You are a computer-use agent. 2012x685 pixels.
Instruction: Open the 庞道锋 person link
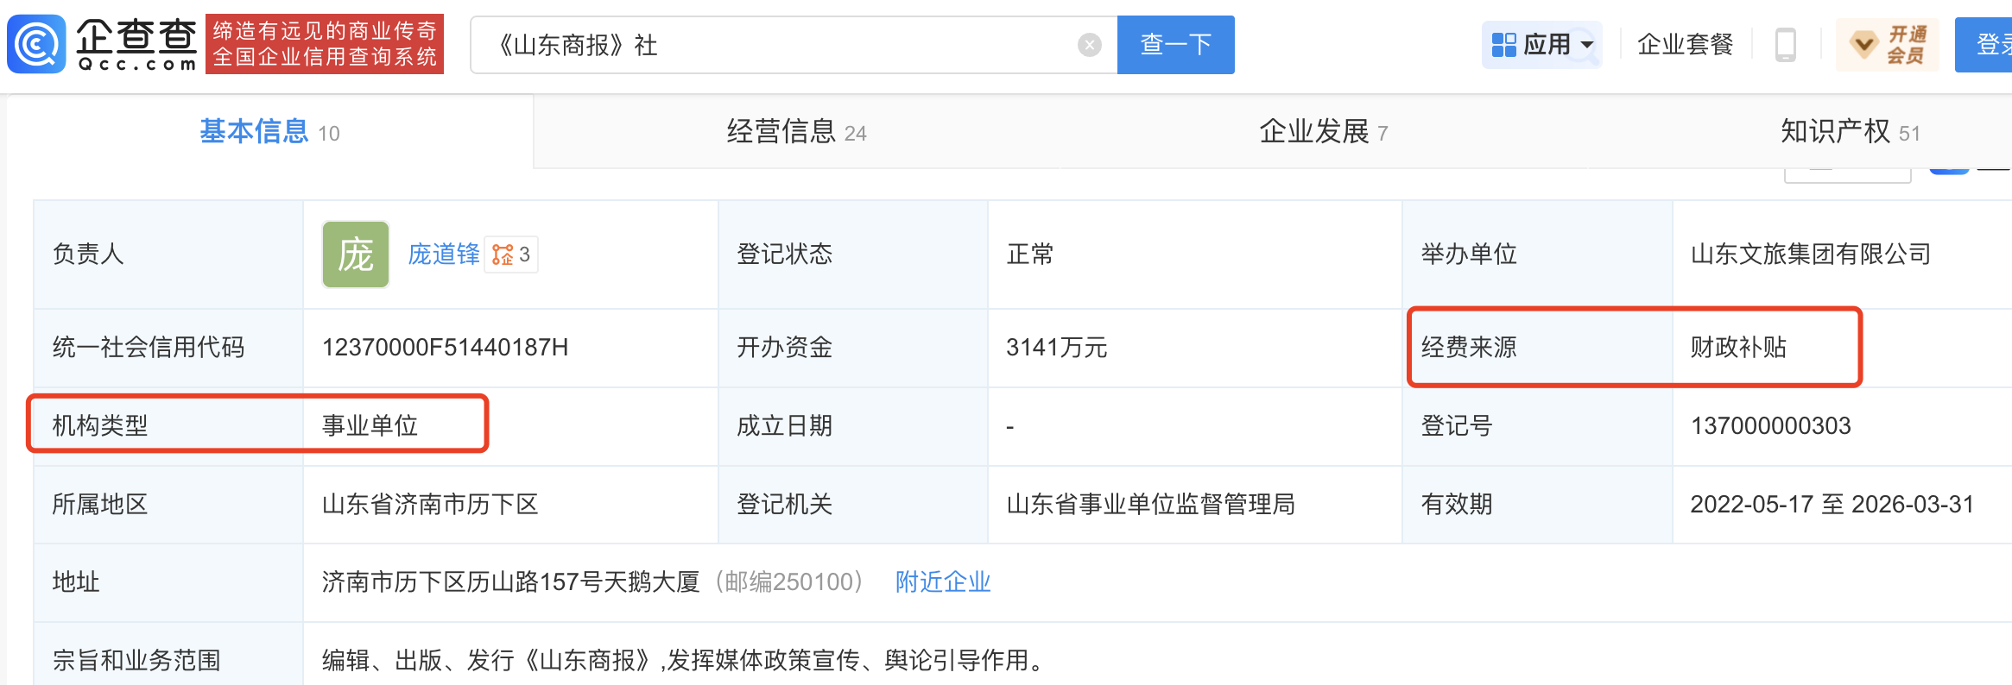point(444,255)
